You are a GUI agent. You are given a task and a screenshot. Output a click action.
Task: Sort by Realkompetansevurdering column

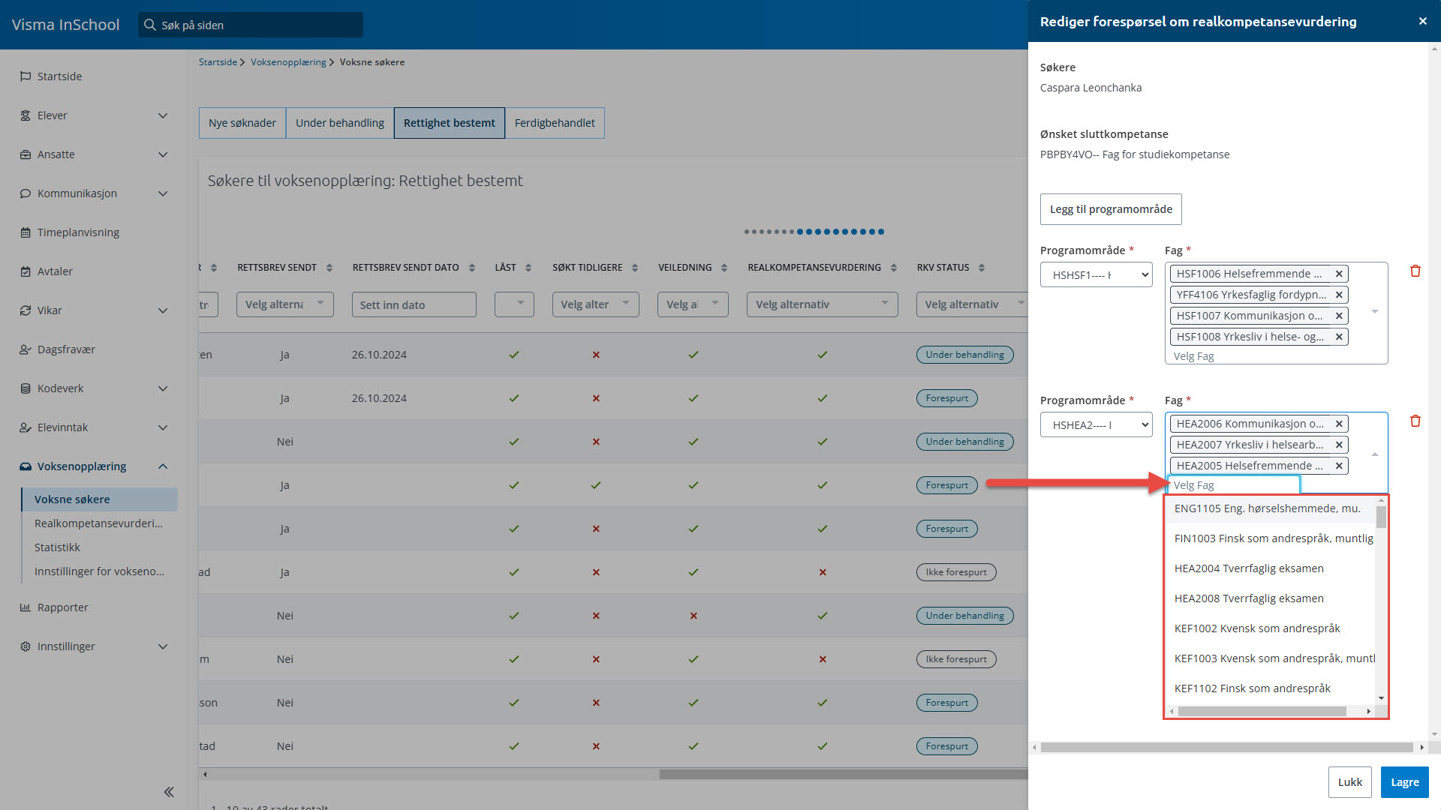[894, 268]
